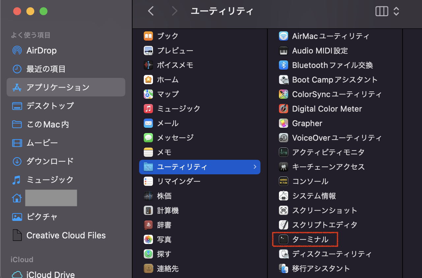Select the ボイスメモ text label

pyautogui.click(x=175, y=65)
